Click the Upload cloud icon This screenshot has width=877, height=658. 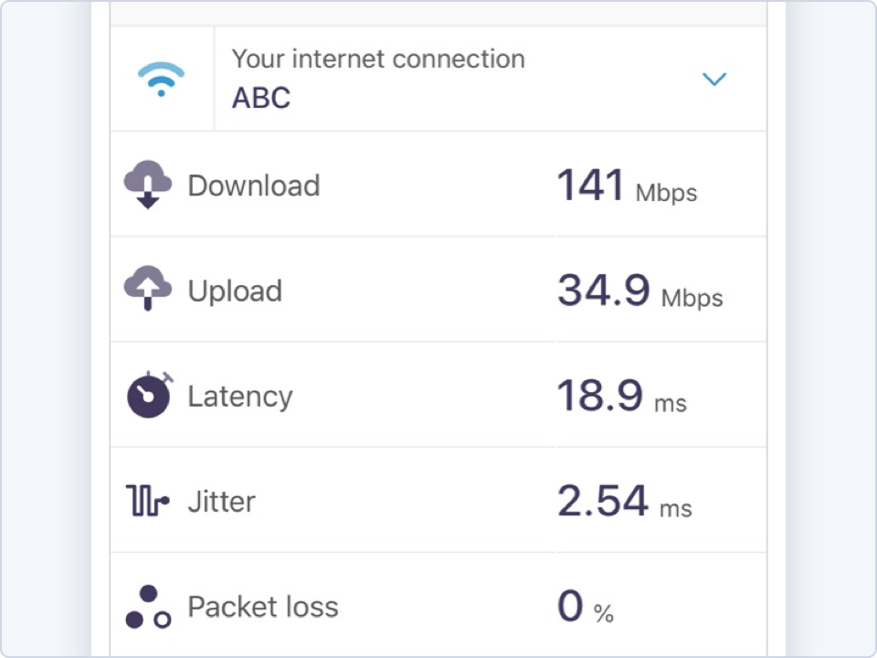148,288
